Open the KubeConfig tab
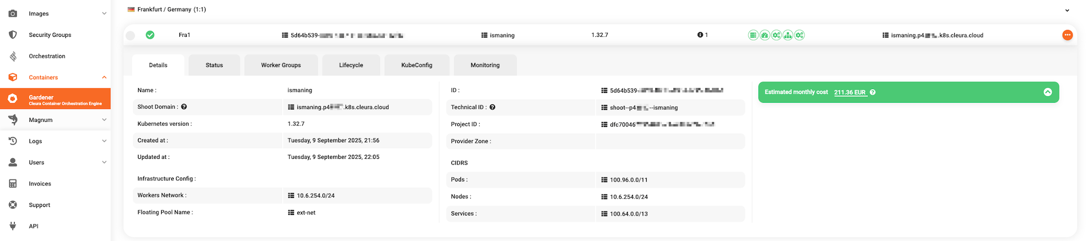1090x241 pixels. pyautogui.click(x=417, y=65)
